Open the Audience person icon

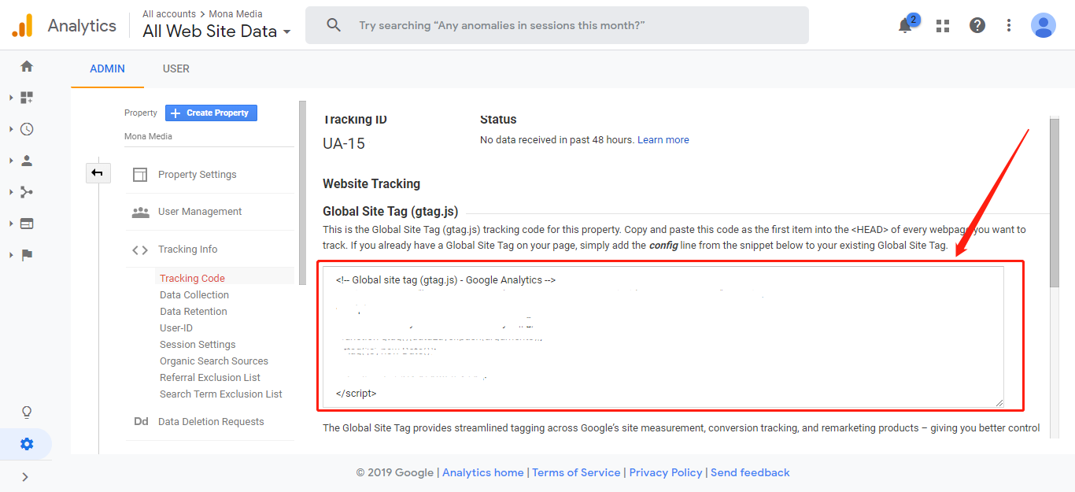[x=27, y=161]
